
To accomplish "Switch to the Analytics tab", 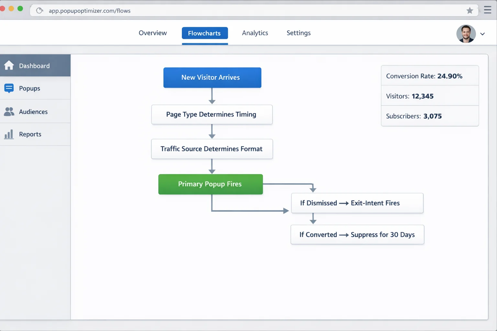I will [255, 33].
